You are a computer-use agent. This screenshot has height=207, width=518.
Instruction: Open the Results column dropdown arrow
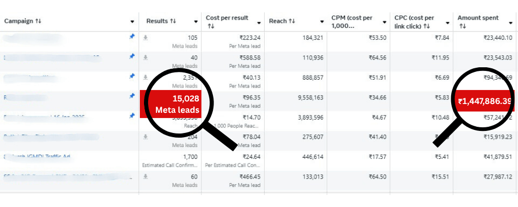[196, 22]
